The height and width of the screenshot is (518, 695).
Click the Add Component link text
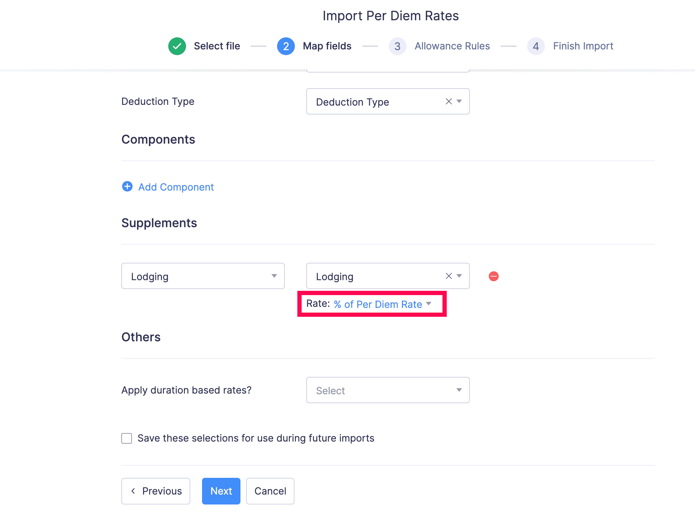[x=176, y=187]
